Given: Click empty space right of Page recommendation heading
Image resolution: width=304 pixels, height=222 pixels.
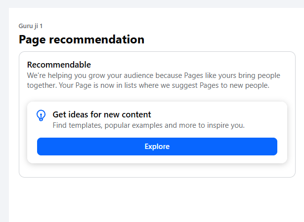Looking at the screenshot, I should [x=222, y=39].
